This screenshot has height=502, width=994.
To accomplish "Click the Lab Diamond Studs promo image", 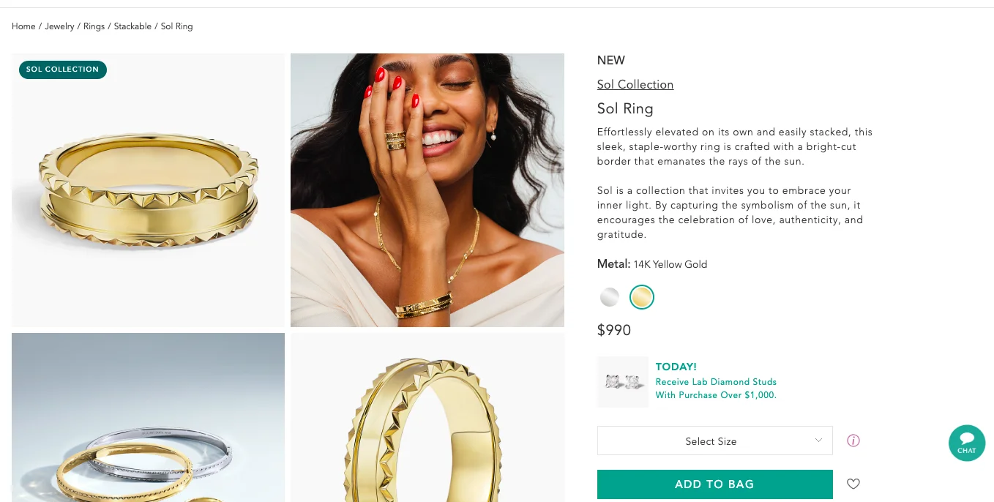I will click(x=622, y=381).
